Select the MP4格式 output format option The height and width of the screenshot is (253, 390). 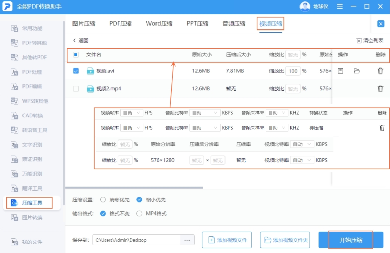tap(139, 213)
